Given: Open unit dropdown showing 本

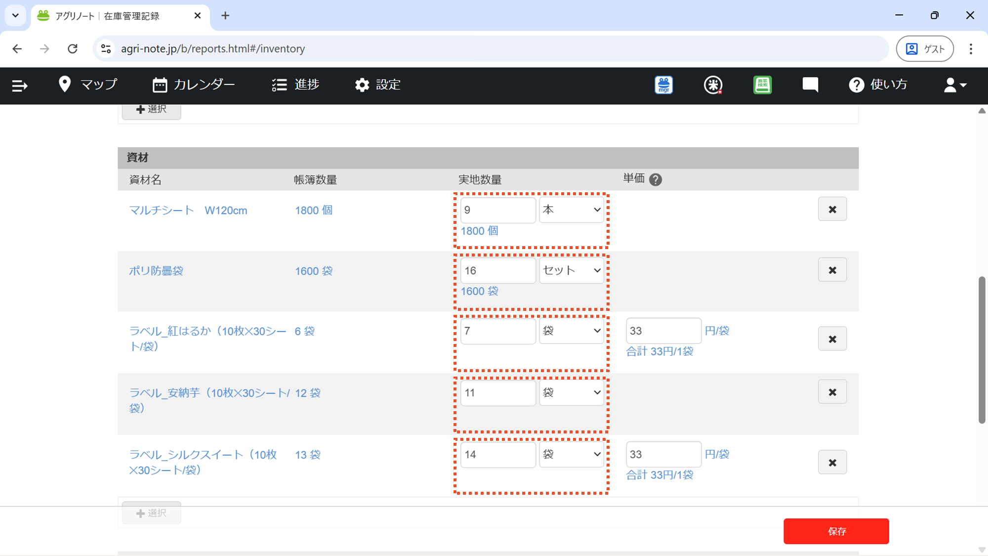Looking at the screenshot, I should (x=572, y=210).
